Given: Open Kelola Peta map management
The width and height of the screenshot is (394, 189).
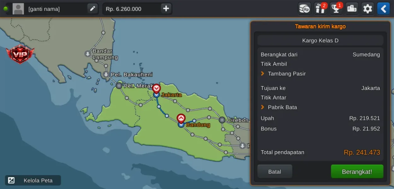Looking at the screenshot, I should tap(33, 180).
